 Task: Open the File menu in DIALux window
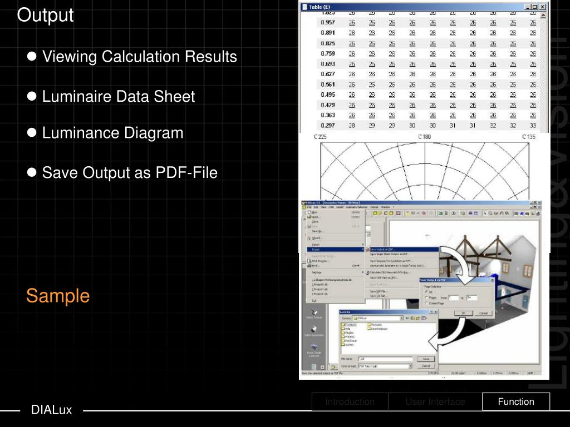click(x=309, y=207)
